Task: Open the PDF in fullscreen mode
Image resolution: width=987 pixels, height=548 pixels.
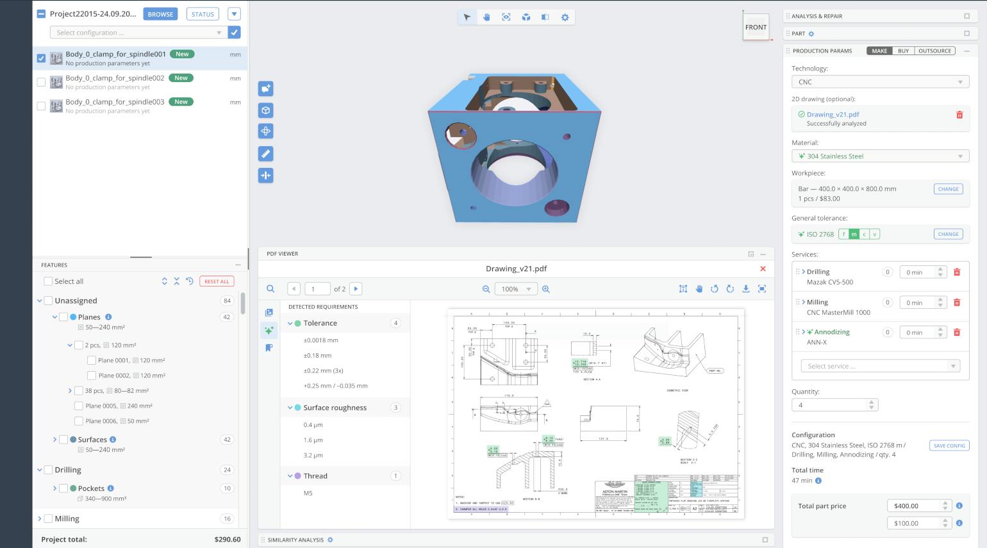Action: [x=762, y=289]
